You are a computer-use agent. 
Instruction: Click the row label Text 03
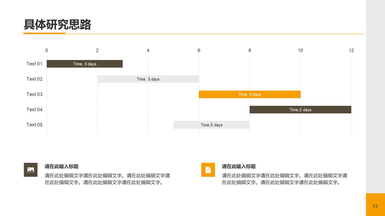coord(34,94)
